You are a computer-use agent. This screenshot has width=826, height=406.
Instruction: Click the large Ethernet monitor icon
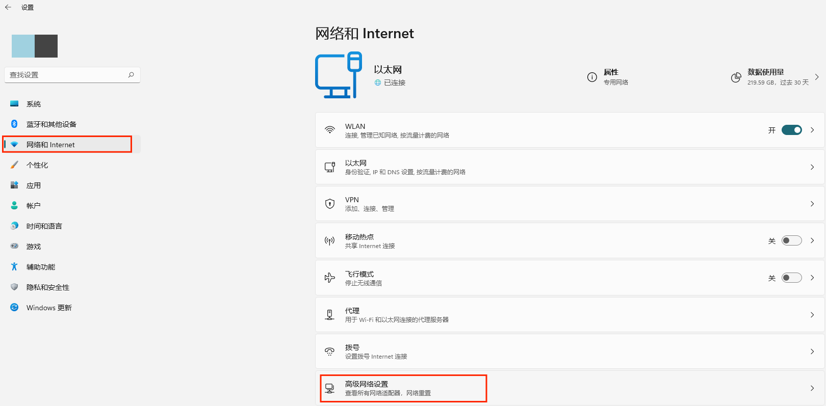click(x=339, y=75)
